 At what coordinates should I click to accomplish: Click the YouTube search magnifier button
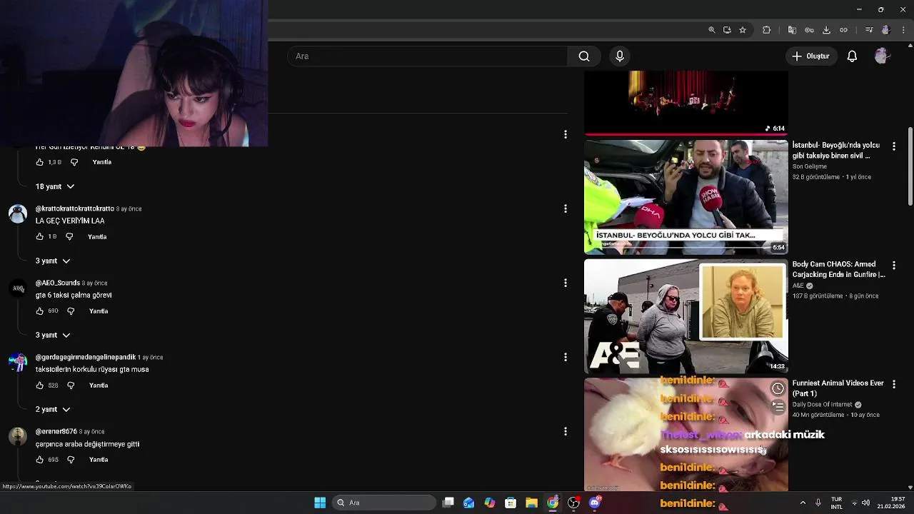[584, 56]
